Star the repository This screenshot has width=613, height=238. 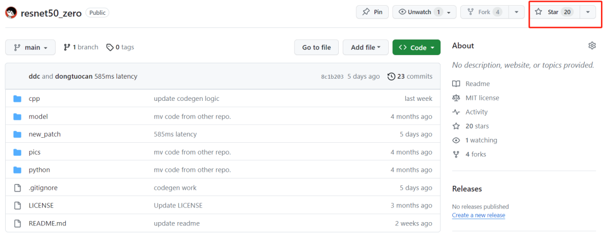point(555,12)
